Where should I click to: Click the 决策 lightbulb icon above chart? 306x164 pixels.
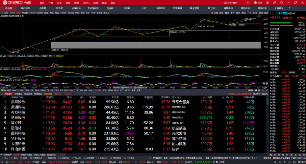(x=212, y=13)
